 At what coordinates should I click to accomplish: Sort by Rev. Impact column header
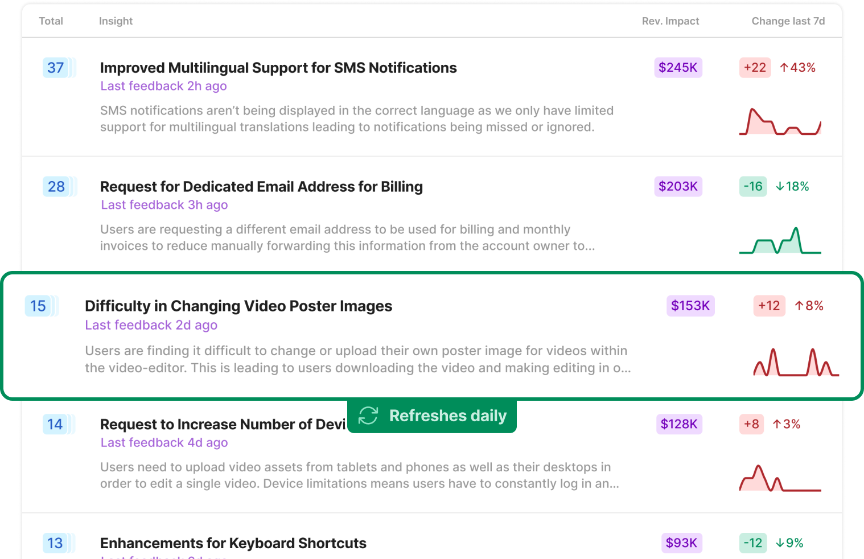point(670,21)
